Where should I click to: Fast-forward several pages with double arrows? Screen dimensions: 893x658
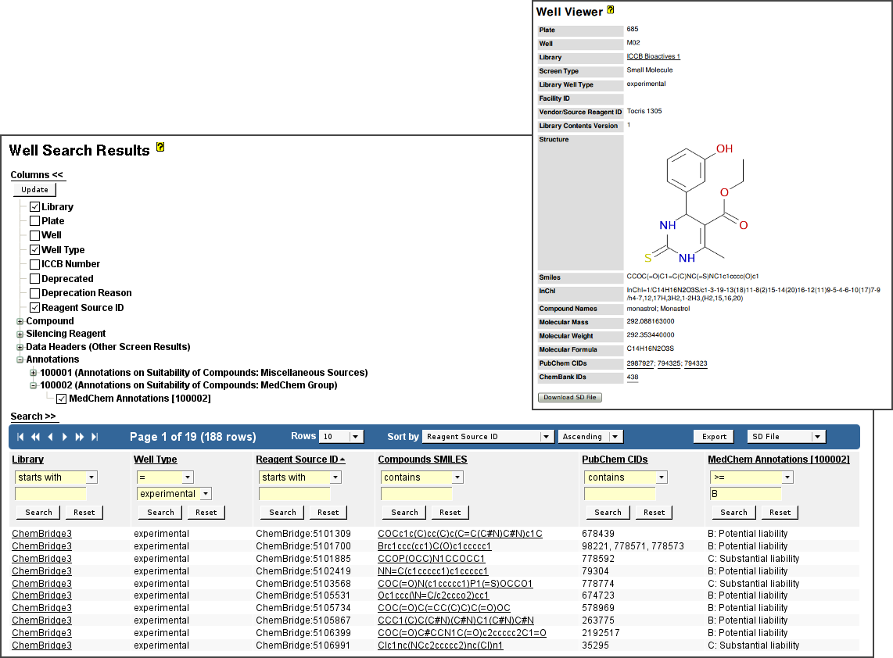(x=80, y=437)
